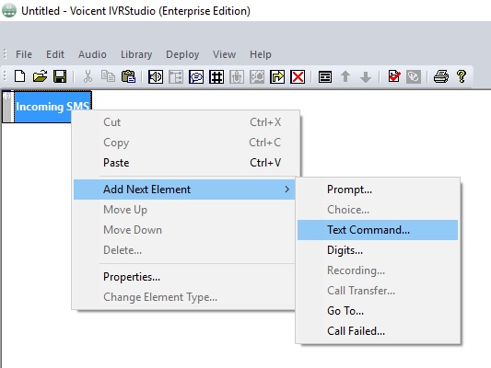This screenshot has width=491, height=368.
Task: Click the Voicent app icon in title bar
Action: [9, 10]
